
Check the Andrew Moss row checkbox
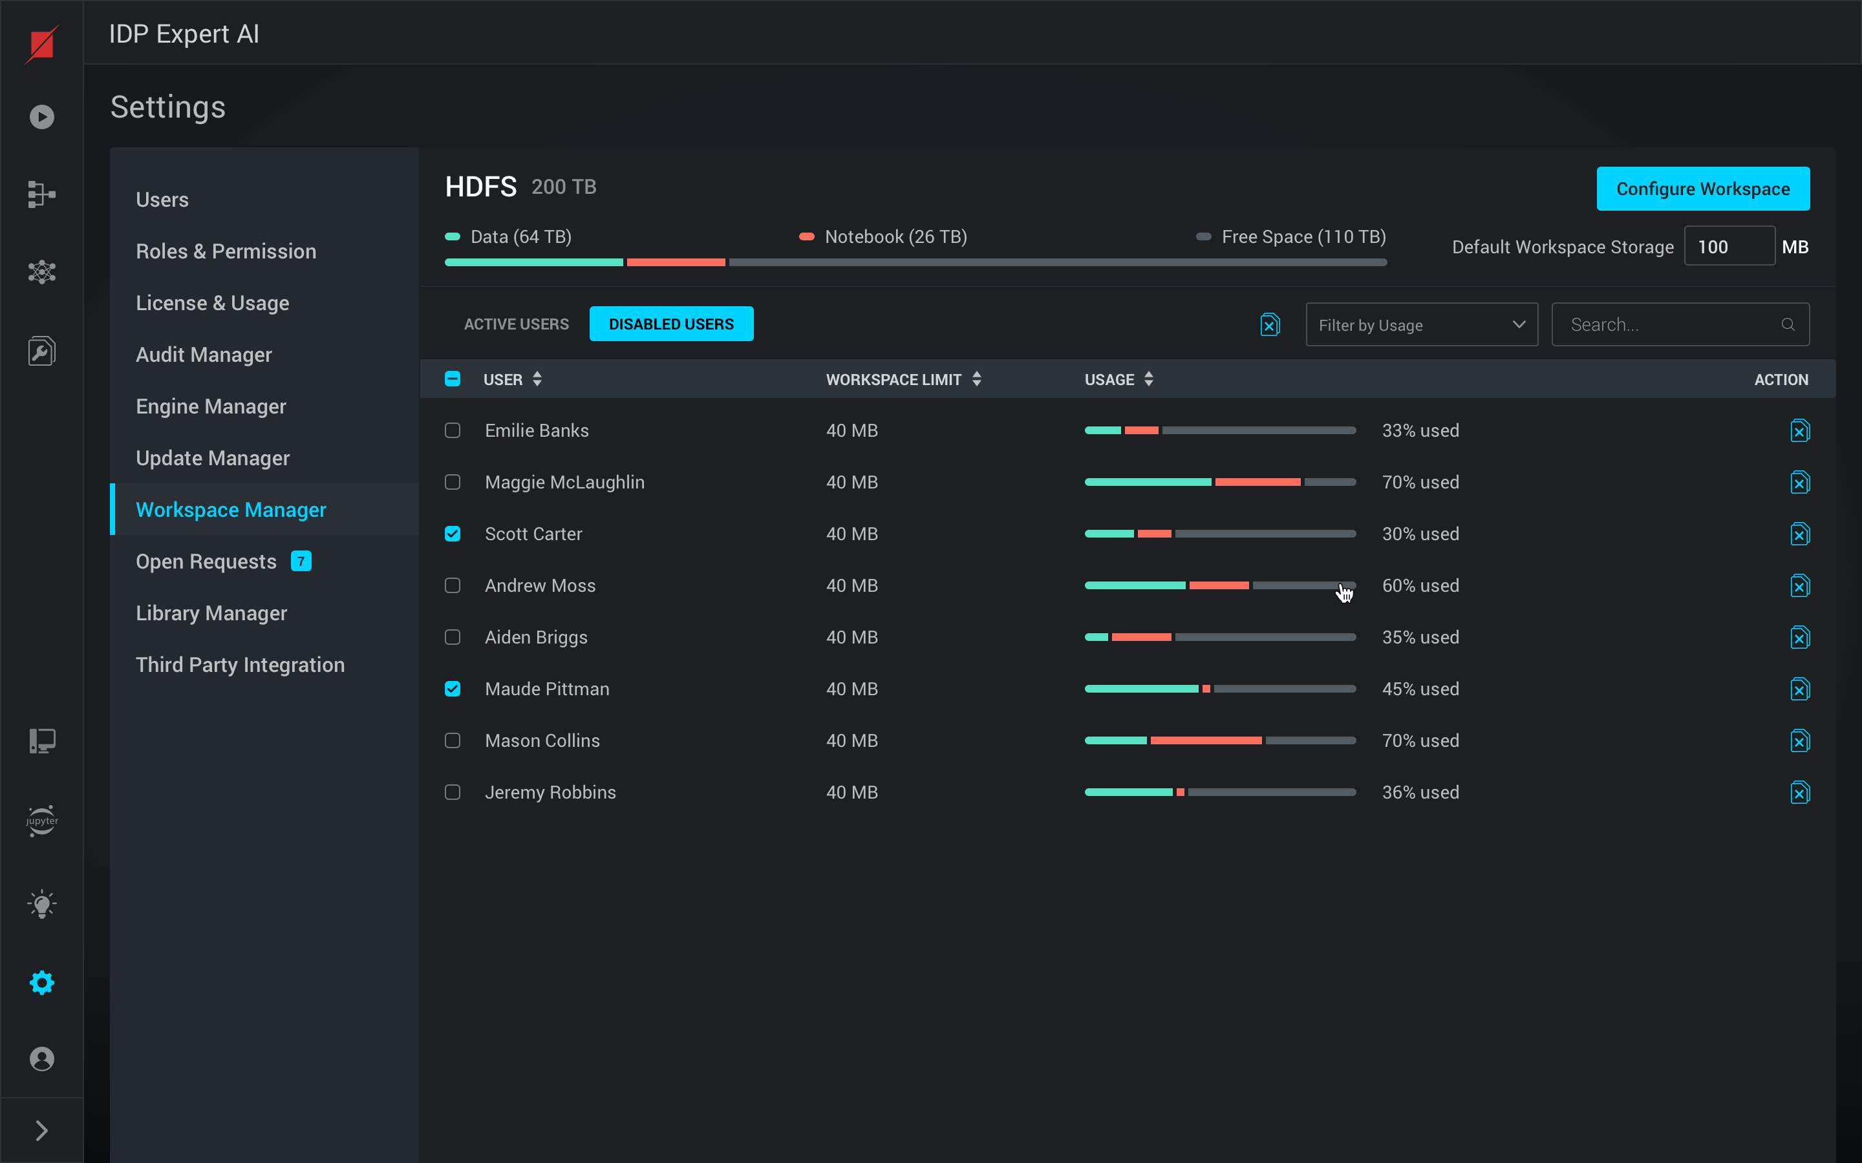tap(453, 585)
